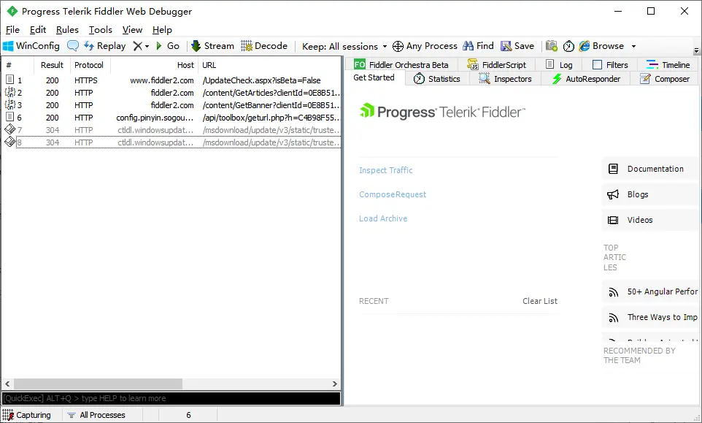
Task: Expand toolbar overflow arrow at right edge
Action: 696,50
